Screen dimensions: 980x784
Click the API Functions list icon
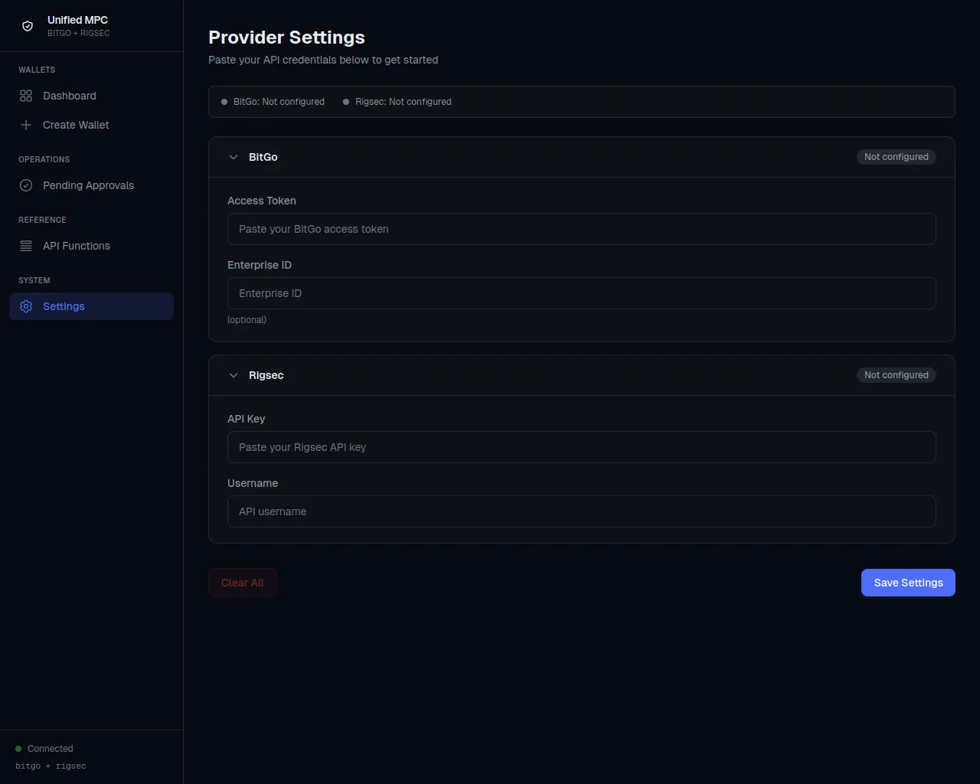(26, 246)
